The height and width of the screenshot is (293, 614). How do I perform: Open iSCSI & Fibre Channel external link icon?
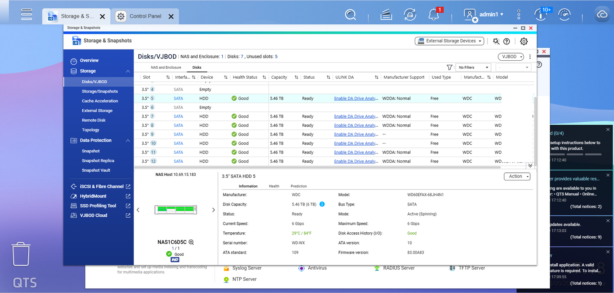(128, 187)
